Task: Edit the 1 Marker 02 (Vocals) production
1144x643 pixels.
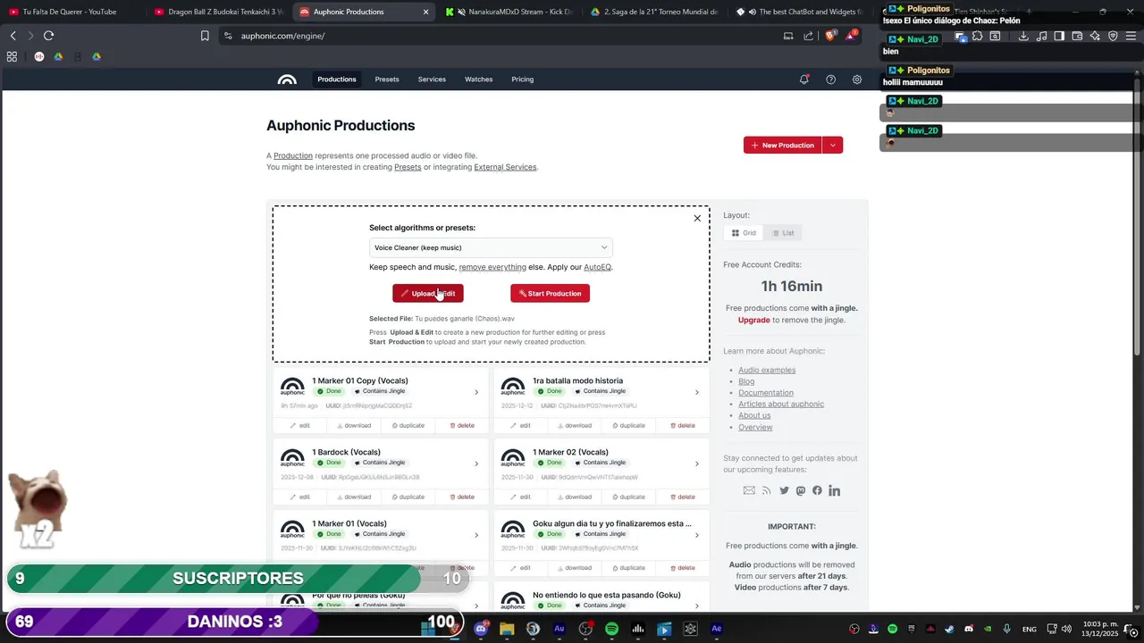Action: point(520,497)
